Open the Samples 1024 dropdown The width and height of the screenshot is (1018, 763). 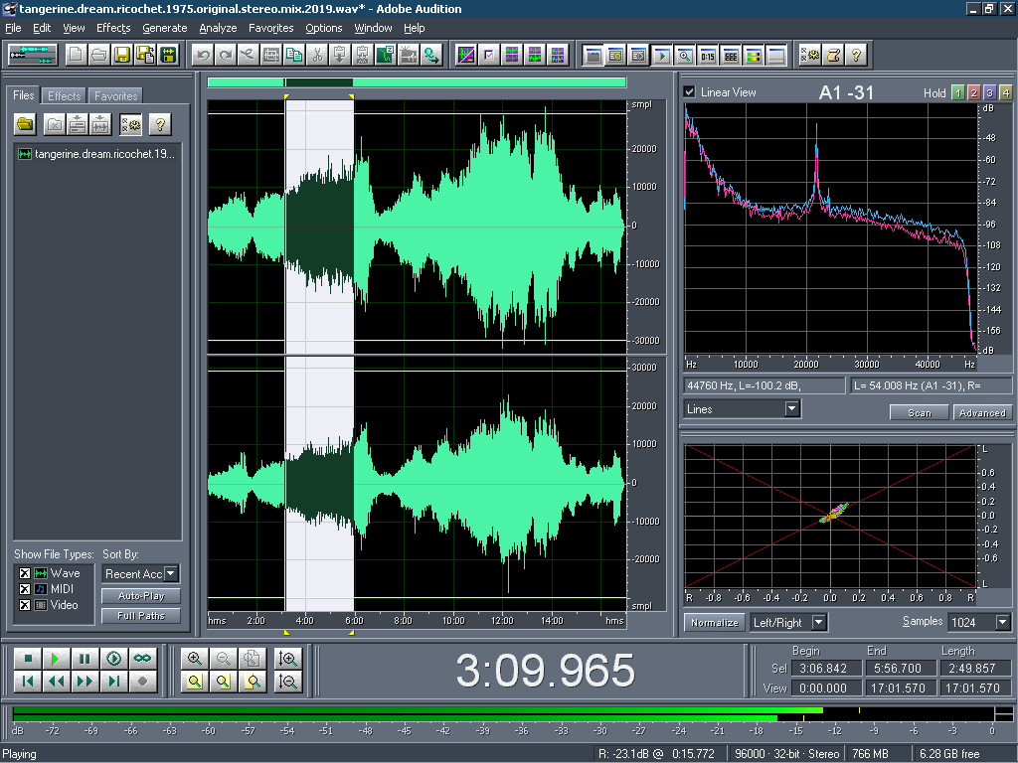click(x=1002, y=623)
